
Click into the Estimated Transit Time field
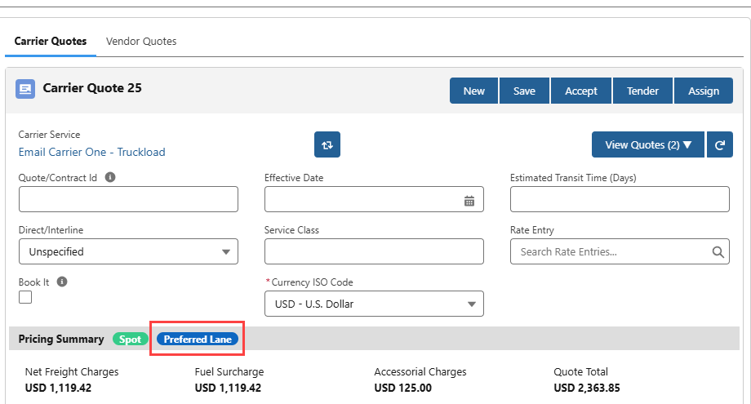[x=620, y=199]
